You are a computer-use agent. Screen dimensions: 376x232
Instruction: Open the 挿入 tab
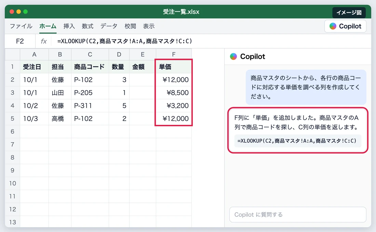(69, 26)
